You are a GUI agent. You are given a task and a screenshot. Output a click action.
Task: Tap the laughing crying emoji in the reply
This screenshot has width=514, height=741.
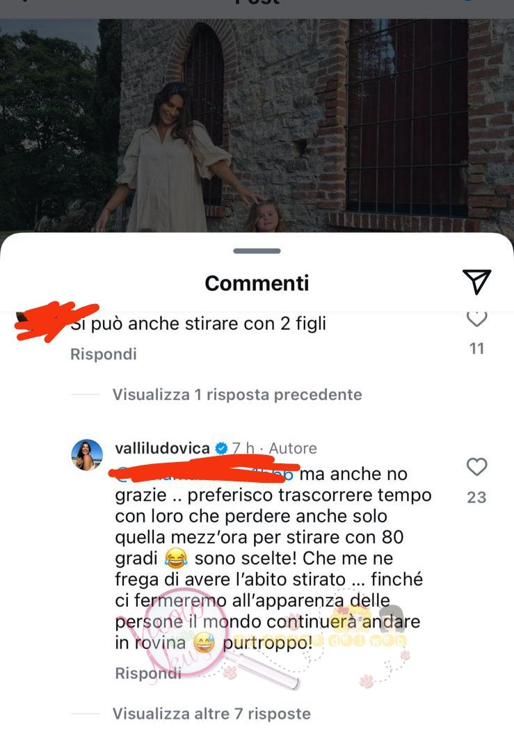tap(176, 559)
